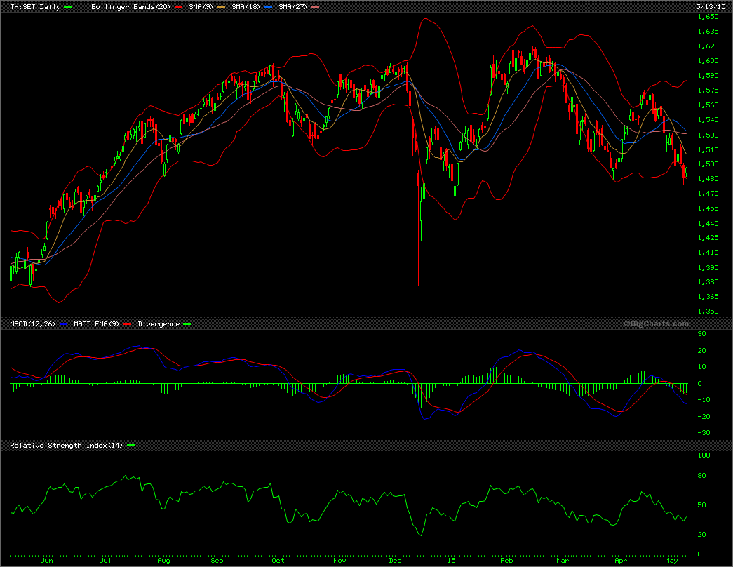This screenshot has width=733, height=567.
Task: Click the '1,560' price axis value
Action: 708,105
